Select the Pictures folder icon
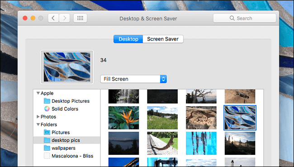 [x=47, y=132]
